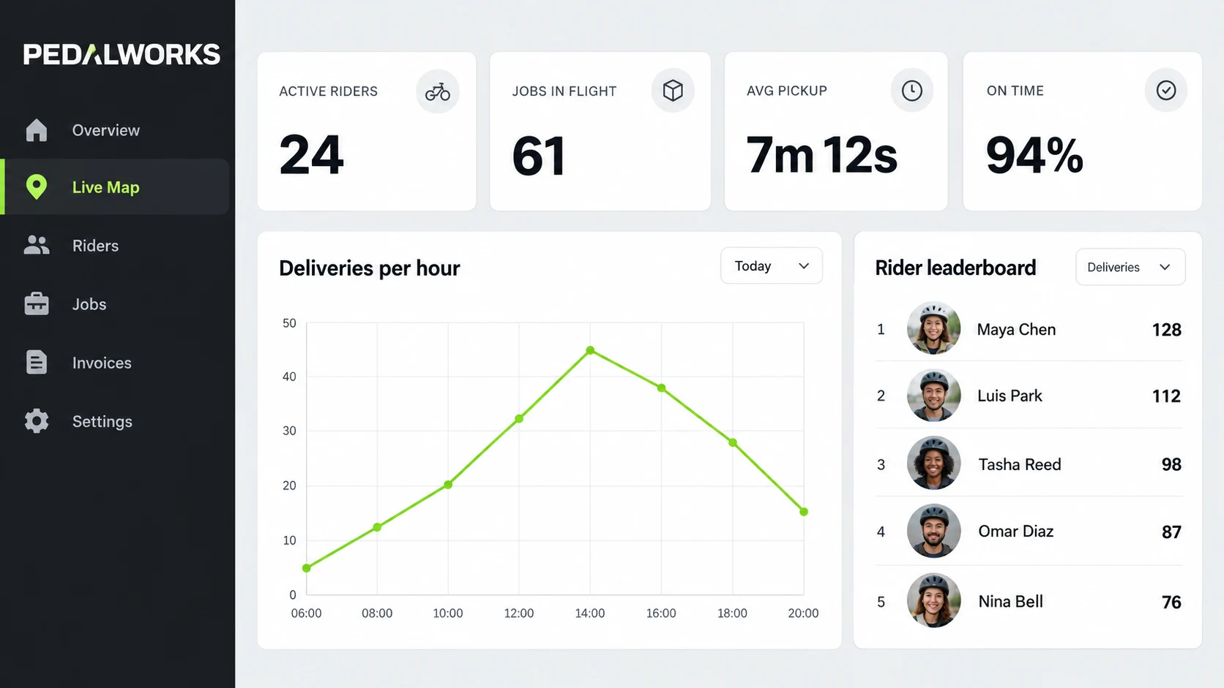Click the Active Riders value 24

[312, 155]
